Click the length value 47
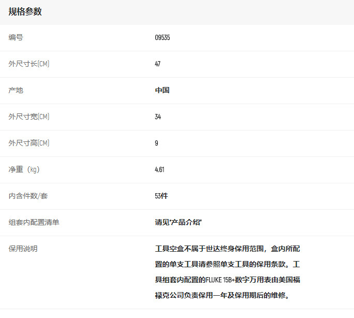 click(157, 64)
